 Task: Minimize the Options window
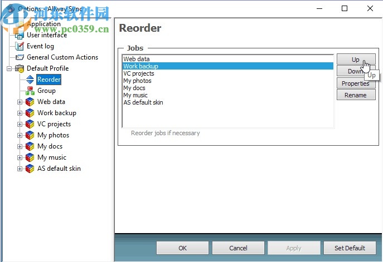pyautogui.click(x=319, y=8)
